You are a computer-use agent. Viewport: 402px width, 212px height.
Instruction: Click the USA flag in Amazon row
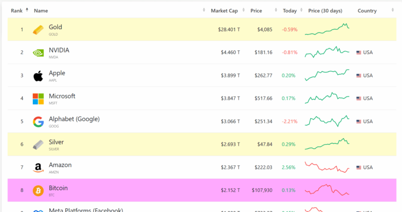(359, 167)
